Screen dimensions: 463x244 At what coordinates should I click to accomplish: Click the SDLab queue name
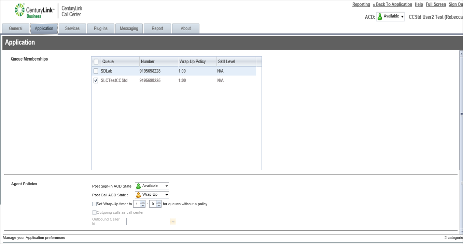[107, 71]
